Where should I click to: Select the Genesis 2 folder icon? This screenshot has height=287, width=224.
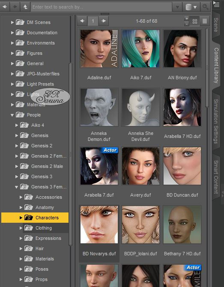pyautogui.click(x=24, y=146)
